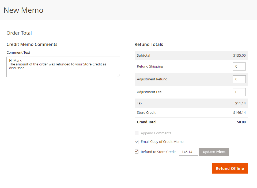257x188 pixels.
Task: Click the Order Total section heading
Action: tap(19, 33)
